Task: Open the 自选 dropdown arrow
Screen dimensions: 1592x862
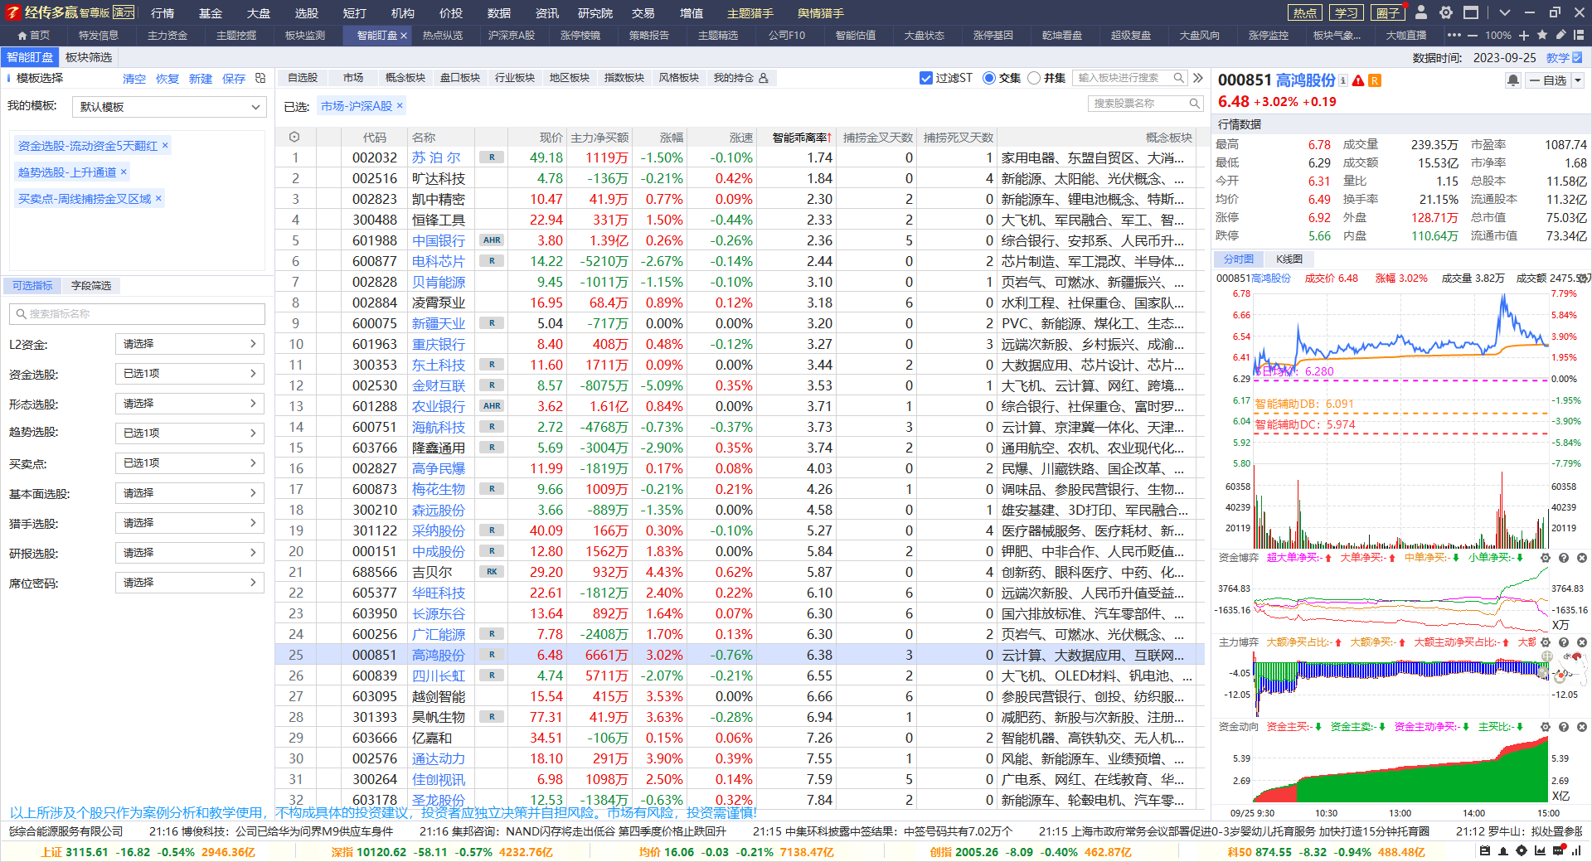Action: click(1578, 80)
